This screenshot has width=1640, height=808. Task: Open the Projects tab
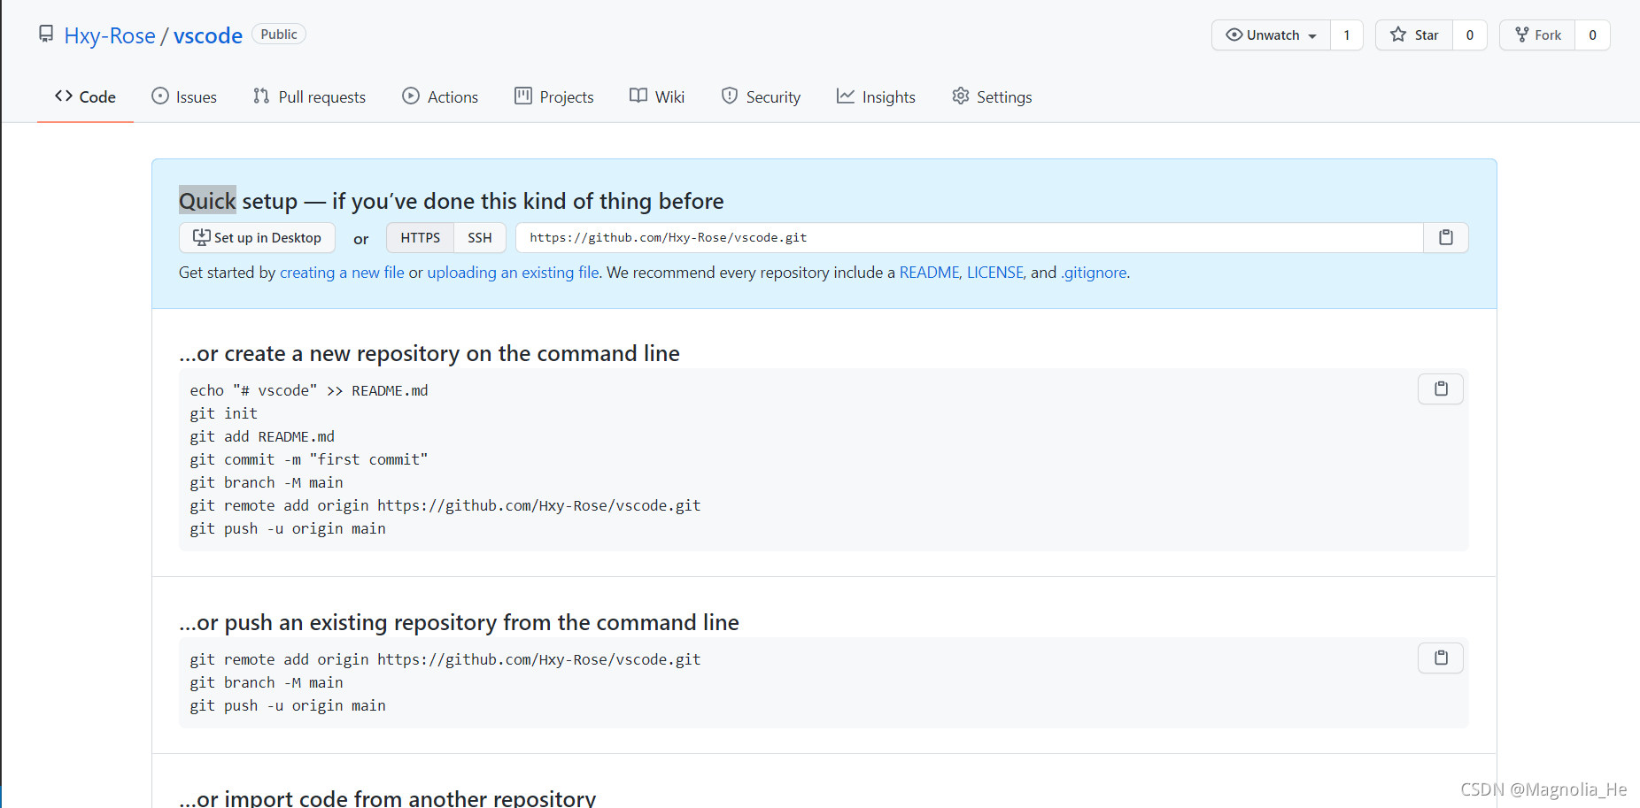[x=554, y=96]
